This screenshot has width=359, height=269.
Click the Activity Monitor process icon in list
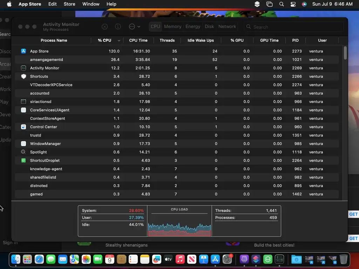[x=23, y=68]
